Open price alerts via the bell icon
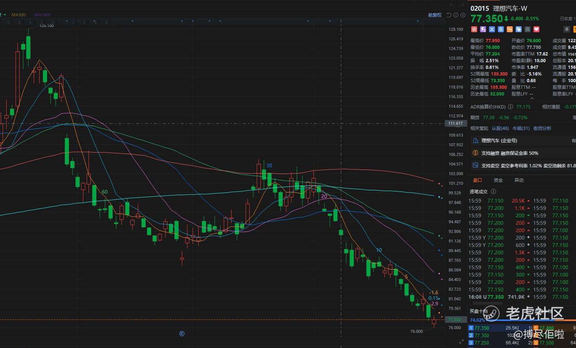The height and width of the screenshot is (348, 576). tap(566, 29)
